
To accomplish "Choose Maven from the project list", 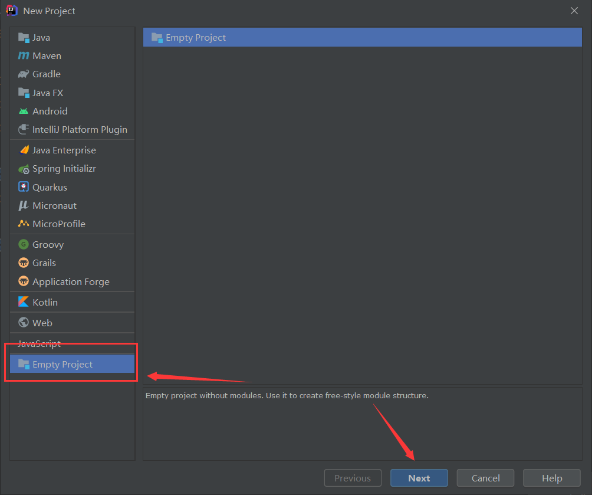I will tap(72, 56).
